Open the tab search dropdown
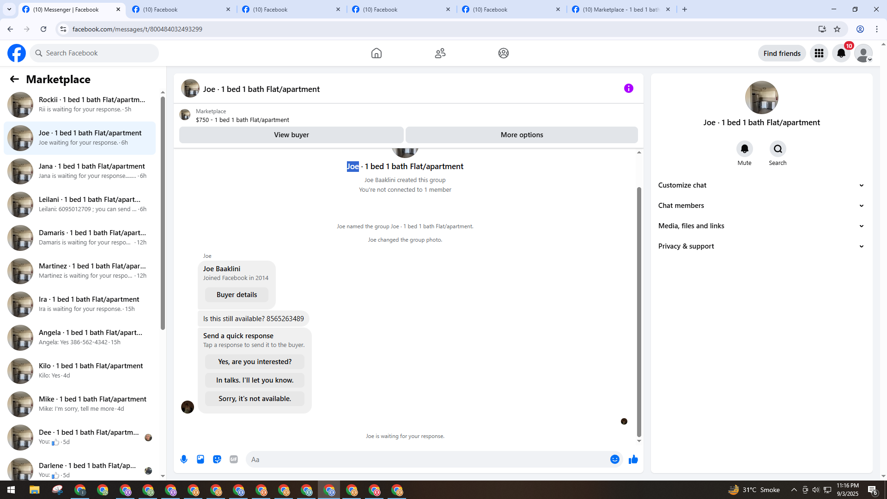Screen dimensions: 887x499 point(9,9)
